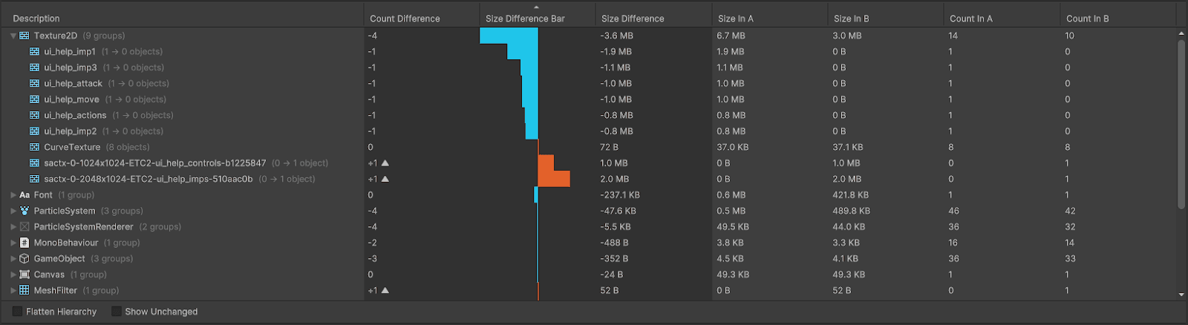Click the MeshFilter grid icon
1188x325 pixels.
(x=25, y=290)
